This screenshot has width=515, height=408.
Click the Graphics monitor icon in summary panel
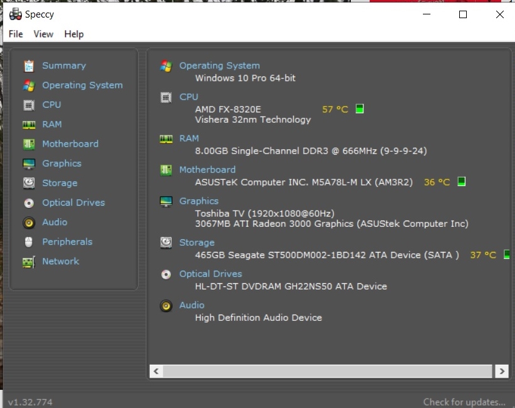tap(166, 201)
